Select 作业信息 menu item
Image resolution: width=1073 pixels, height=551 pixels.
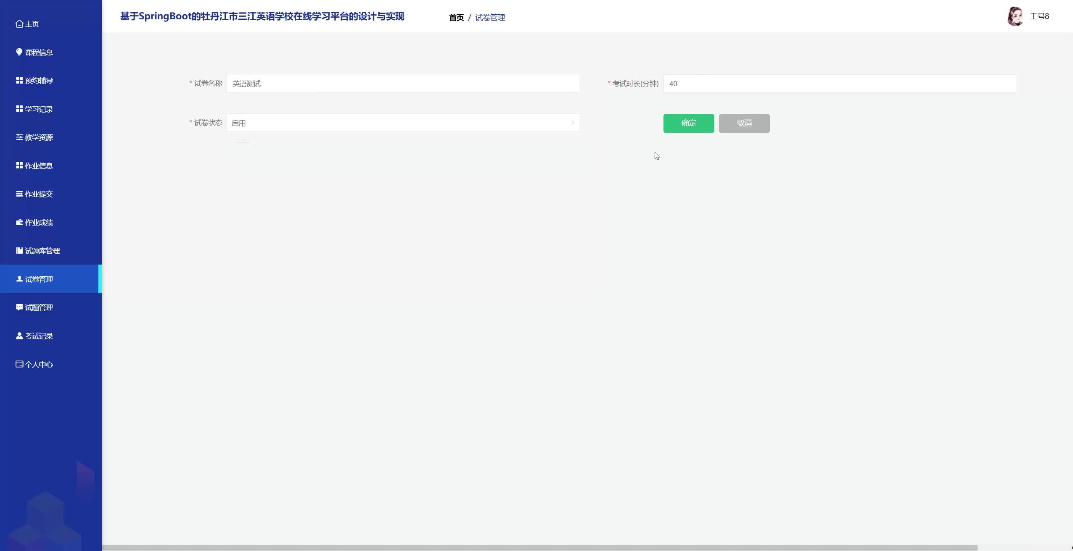[x=39, y=166]
